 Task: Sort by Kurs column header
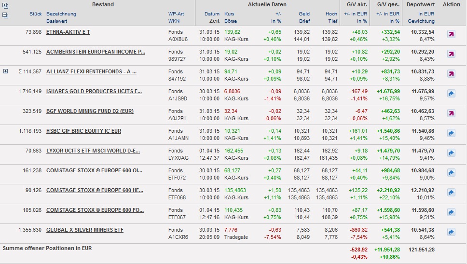pyautogui.click(x=229, y=14)
